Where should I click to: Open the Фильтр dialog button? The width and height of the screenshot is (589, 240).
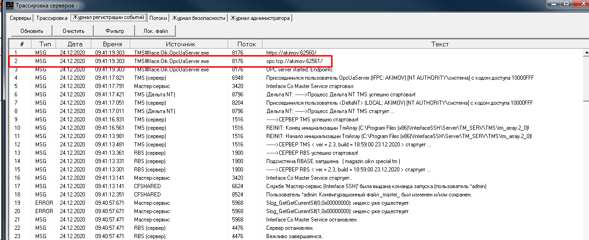[115, 31]
